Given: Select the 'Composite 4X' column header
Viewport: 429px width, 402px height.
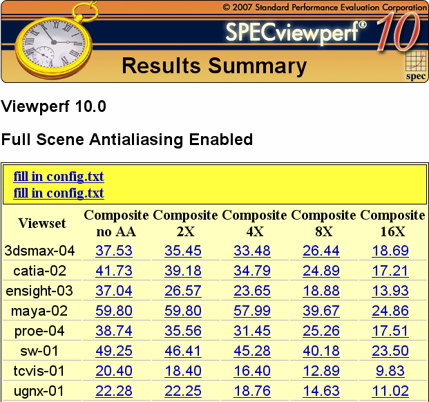Looking at the screenshot, I should (x=254, y=223).
